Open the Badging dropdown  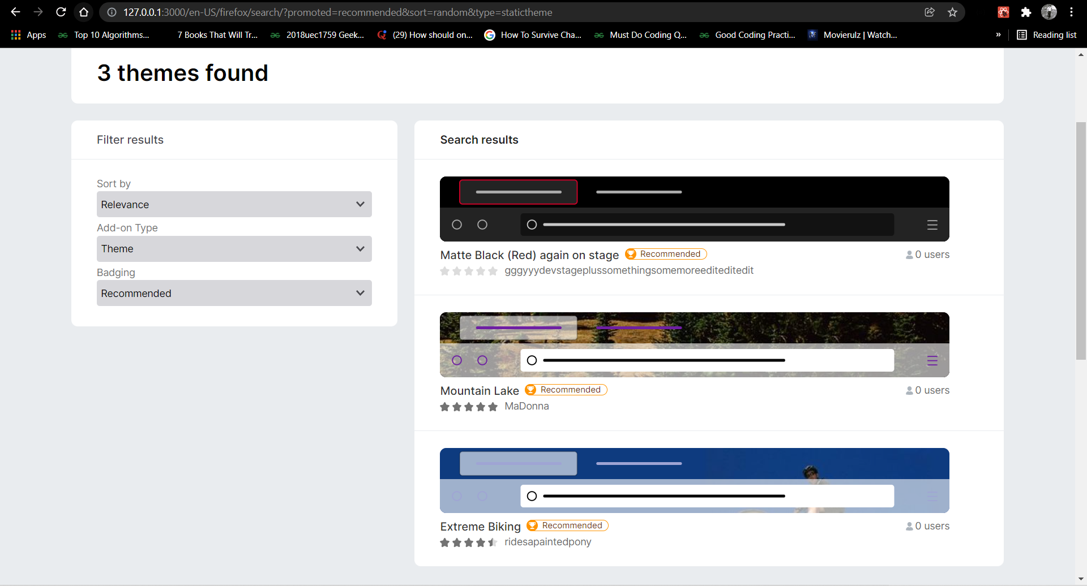pyautogui.click(x=233, y=293)
